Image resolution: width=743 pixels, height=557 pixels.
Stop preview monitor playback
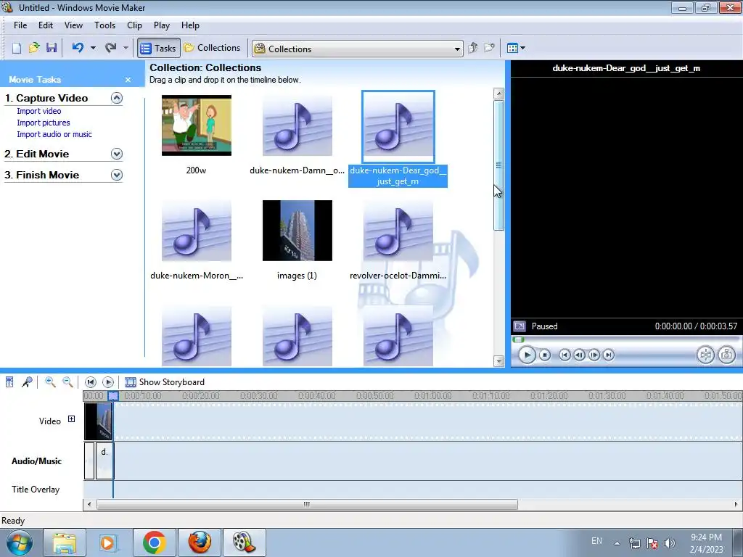(545, 355)
